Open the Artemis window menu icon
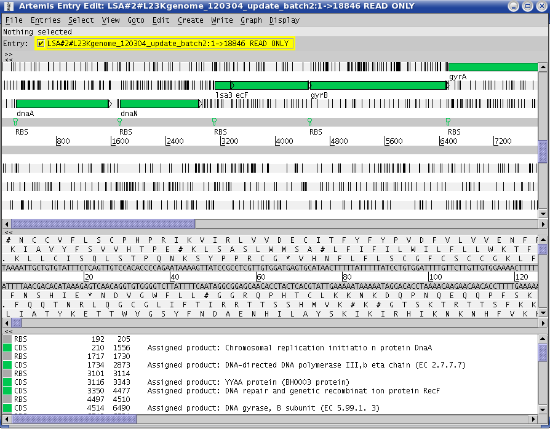This screenshot has width=550, height=429. tap(8, 6)
